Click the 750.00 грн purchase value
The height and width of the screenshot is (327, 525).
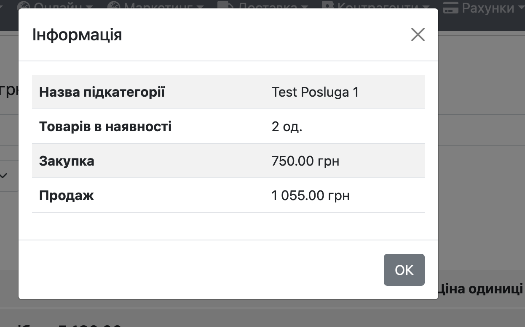tap(305, 161)
